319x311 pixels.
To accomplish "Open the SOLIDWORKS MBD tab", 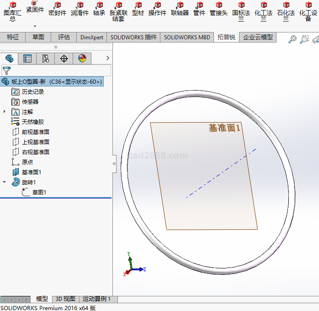I will 187,37.
